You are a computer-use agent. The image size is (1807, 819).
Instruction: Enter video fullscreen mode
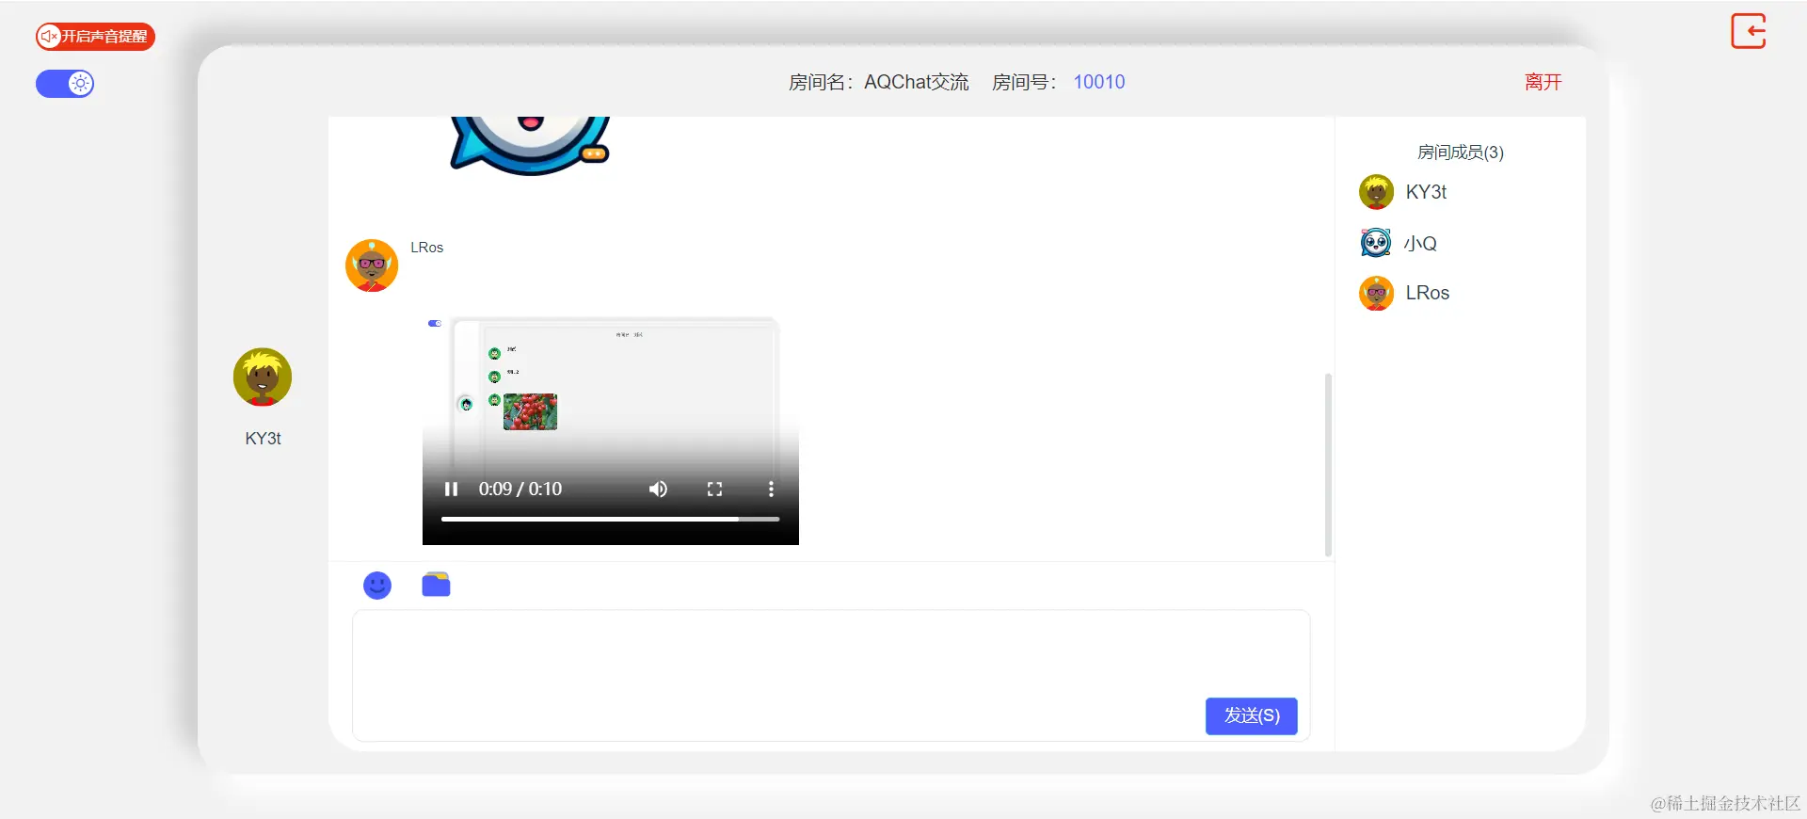714,490
